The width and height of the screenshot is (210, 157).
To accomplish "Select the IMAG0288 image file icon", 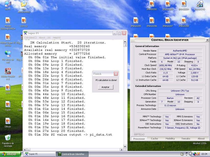I will 184,21.
